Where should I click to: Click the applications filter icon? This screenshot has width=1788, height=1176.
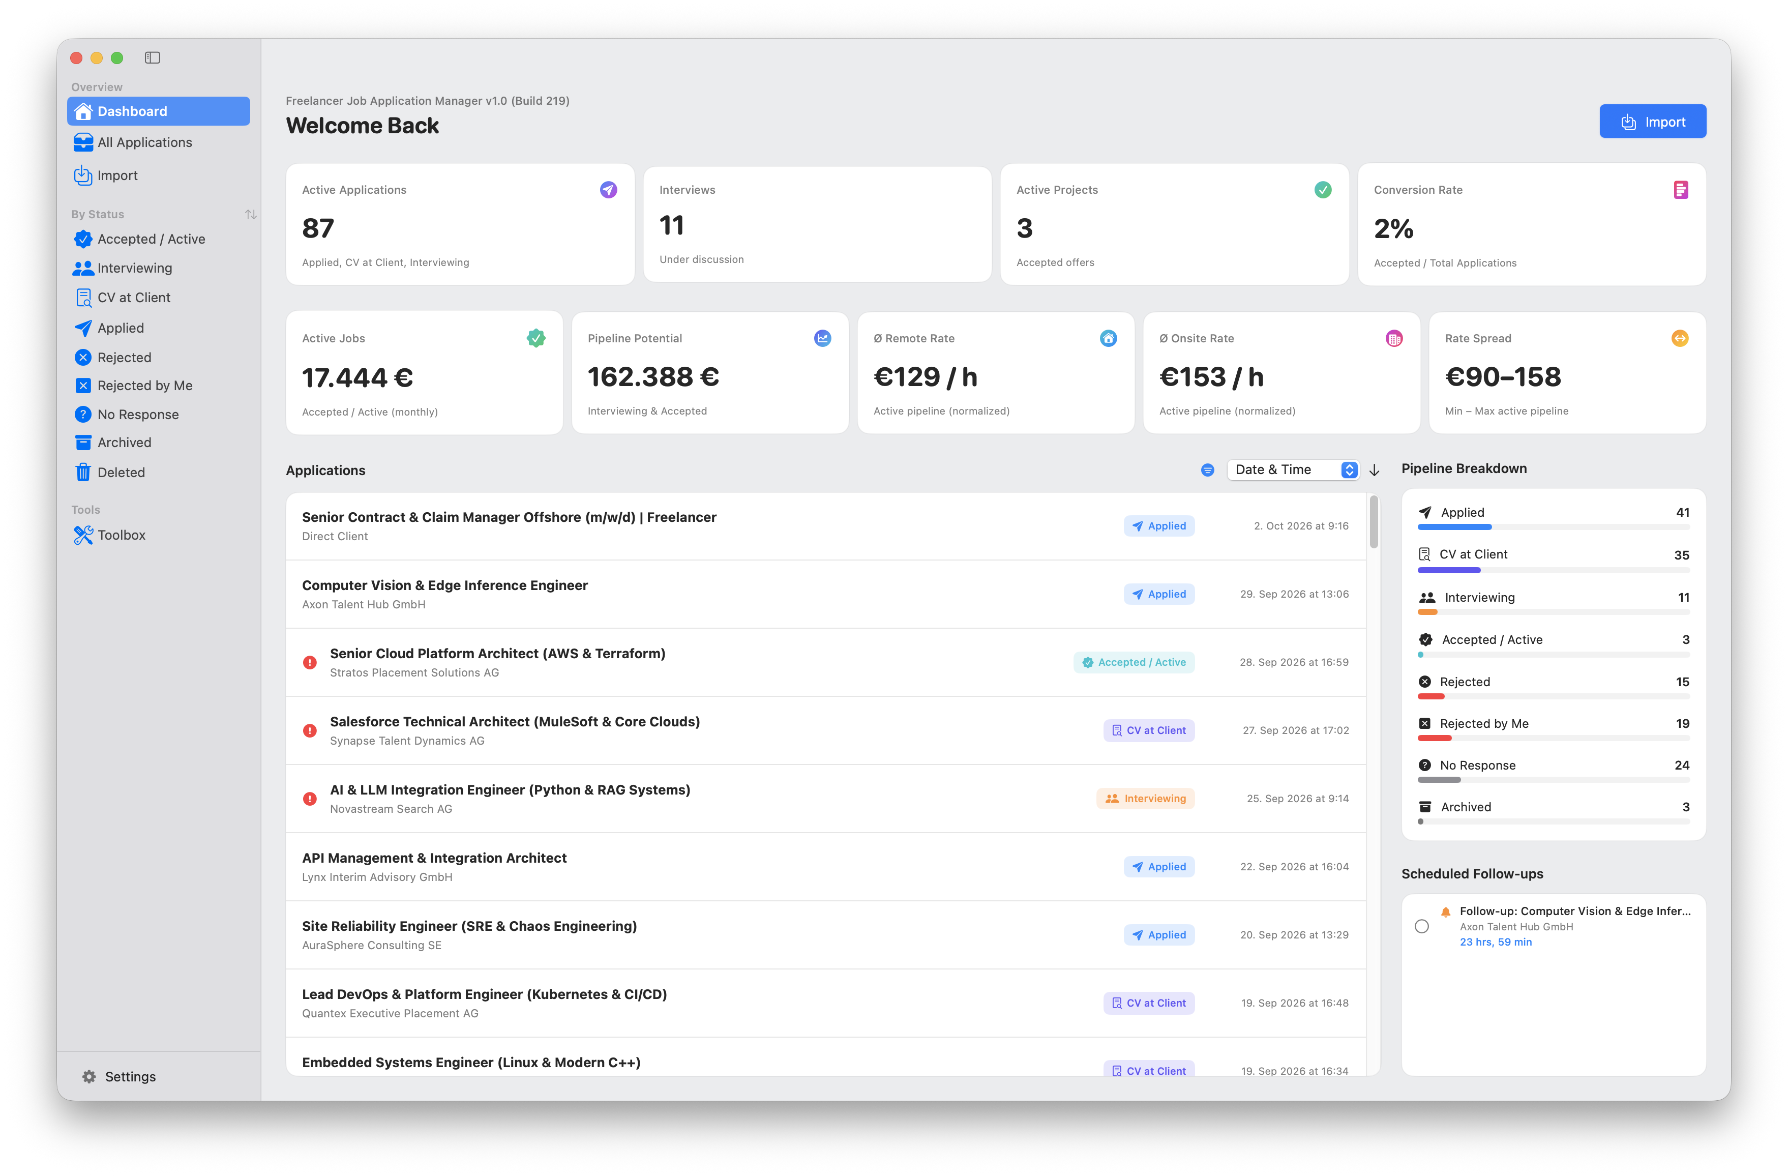(x=1207, y=471)
